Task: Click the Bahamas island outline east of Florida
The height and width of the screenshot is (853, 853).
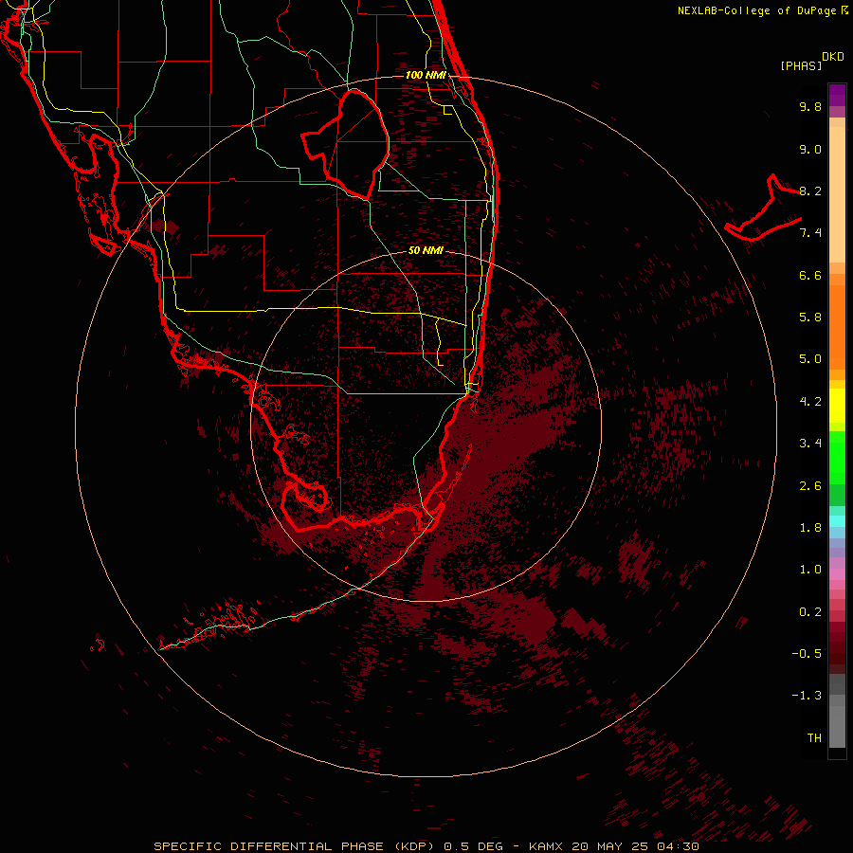Action: [x=763, y=208]
